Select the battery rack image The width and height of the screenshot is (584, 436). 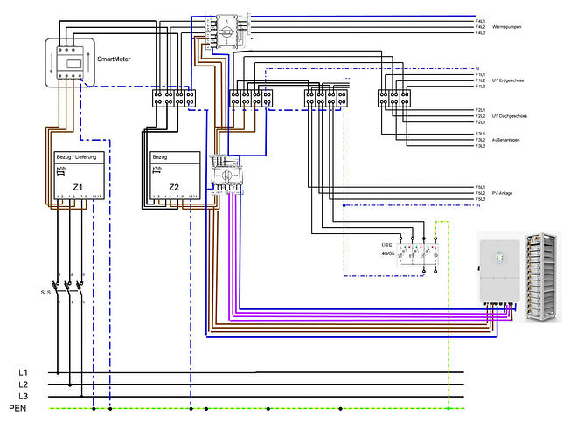point(542,276)
